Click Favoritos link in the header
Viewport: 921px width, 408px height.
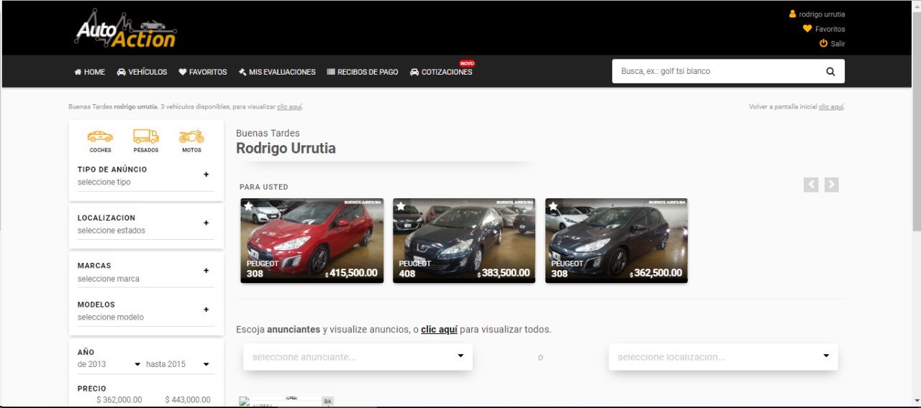point(829,29)
